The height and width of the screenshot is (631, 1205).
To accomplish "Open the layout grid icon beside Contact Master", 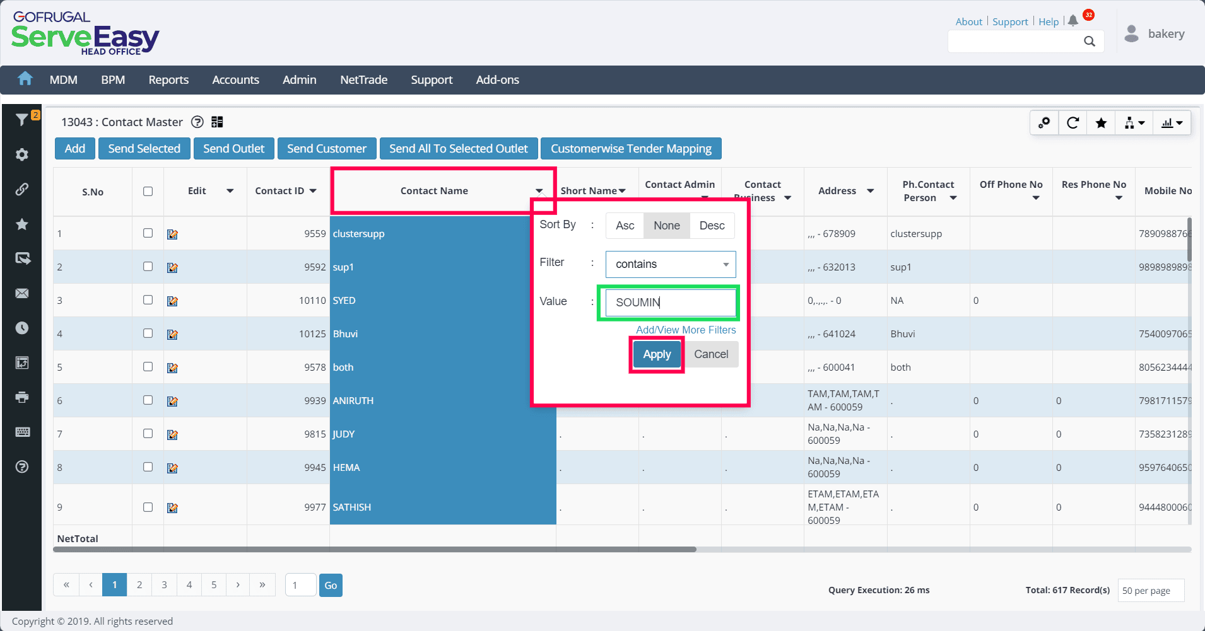I will tap(217, 122).
